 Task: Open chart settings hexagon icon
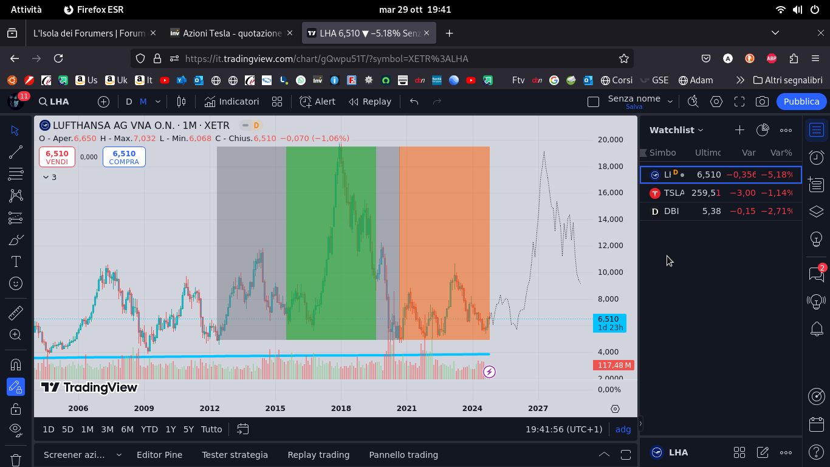point(716,102)
